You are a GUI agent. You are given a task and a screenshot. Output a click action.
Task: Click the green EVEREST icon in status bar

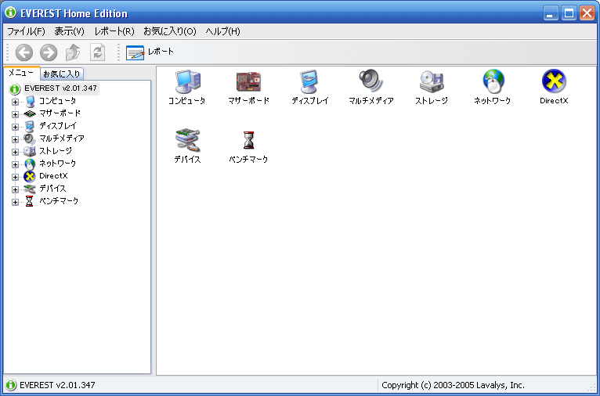11,385
